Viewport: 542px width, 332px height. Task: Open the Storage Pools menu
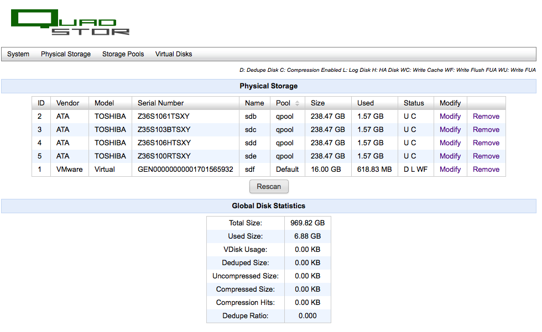pos(123,54)
